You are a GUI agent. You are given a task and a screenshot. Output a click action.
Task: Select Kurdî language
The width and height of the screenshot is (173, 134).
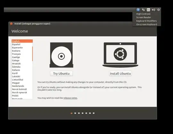click(22, 73)
